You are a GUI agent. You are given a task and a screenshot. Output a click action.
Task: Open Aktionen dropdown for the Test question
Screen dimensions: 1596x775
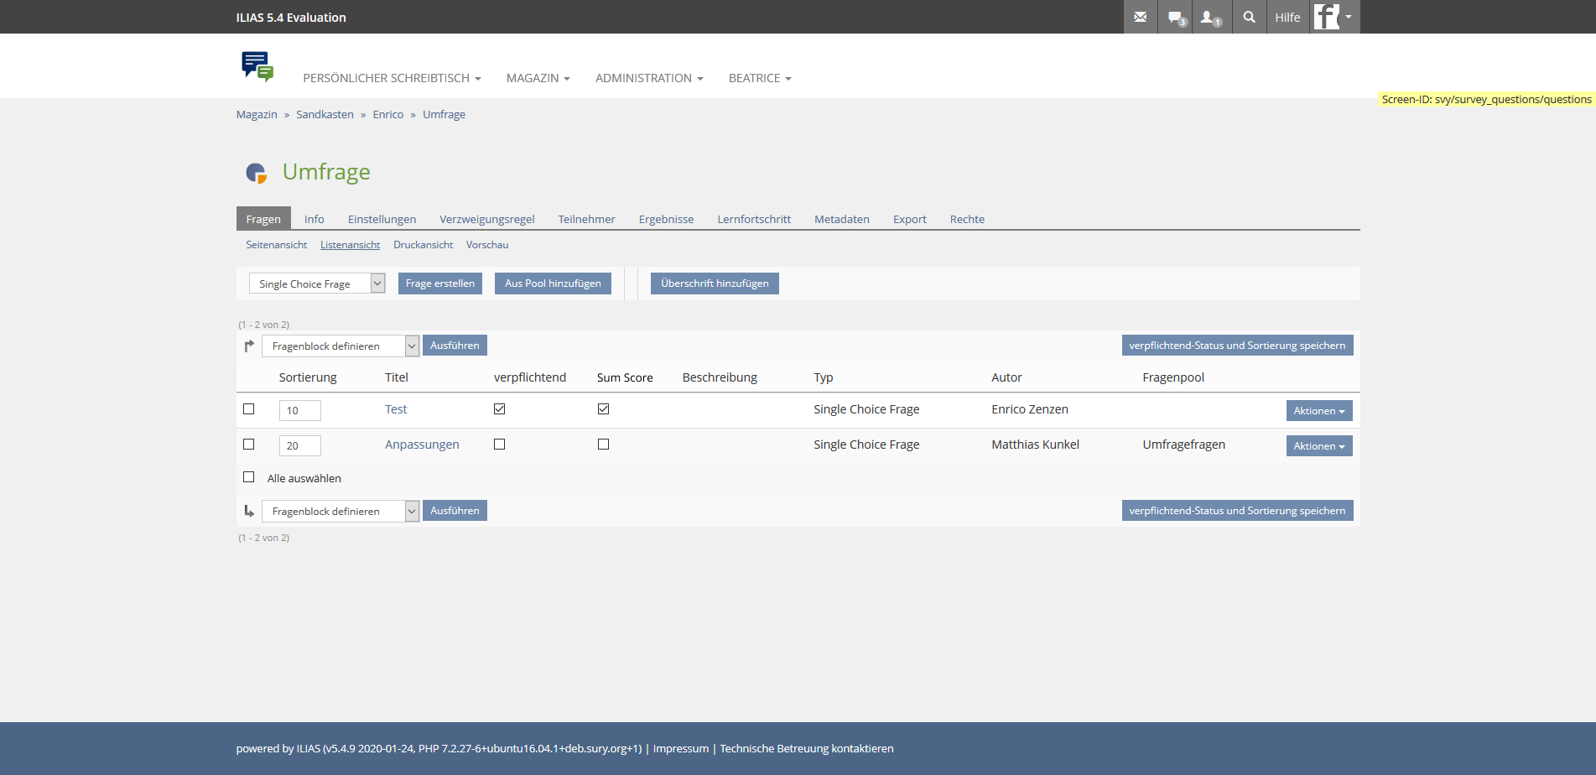pos(1318,411)
